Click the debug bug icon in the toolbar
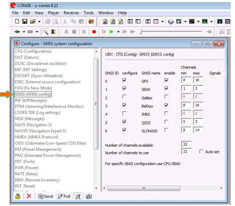Viewport: 235px width, 206px height. point(53,32)
